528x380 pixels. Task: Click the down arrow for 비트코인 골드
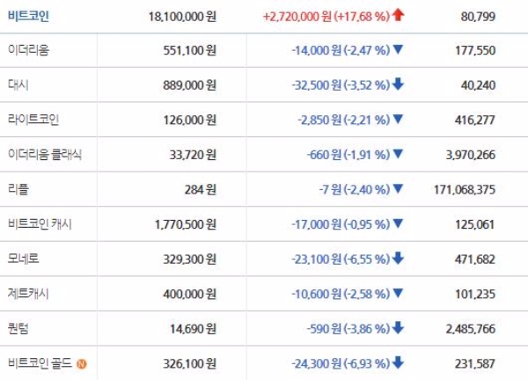click(x=399, y=362)
